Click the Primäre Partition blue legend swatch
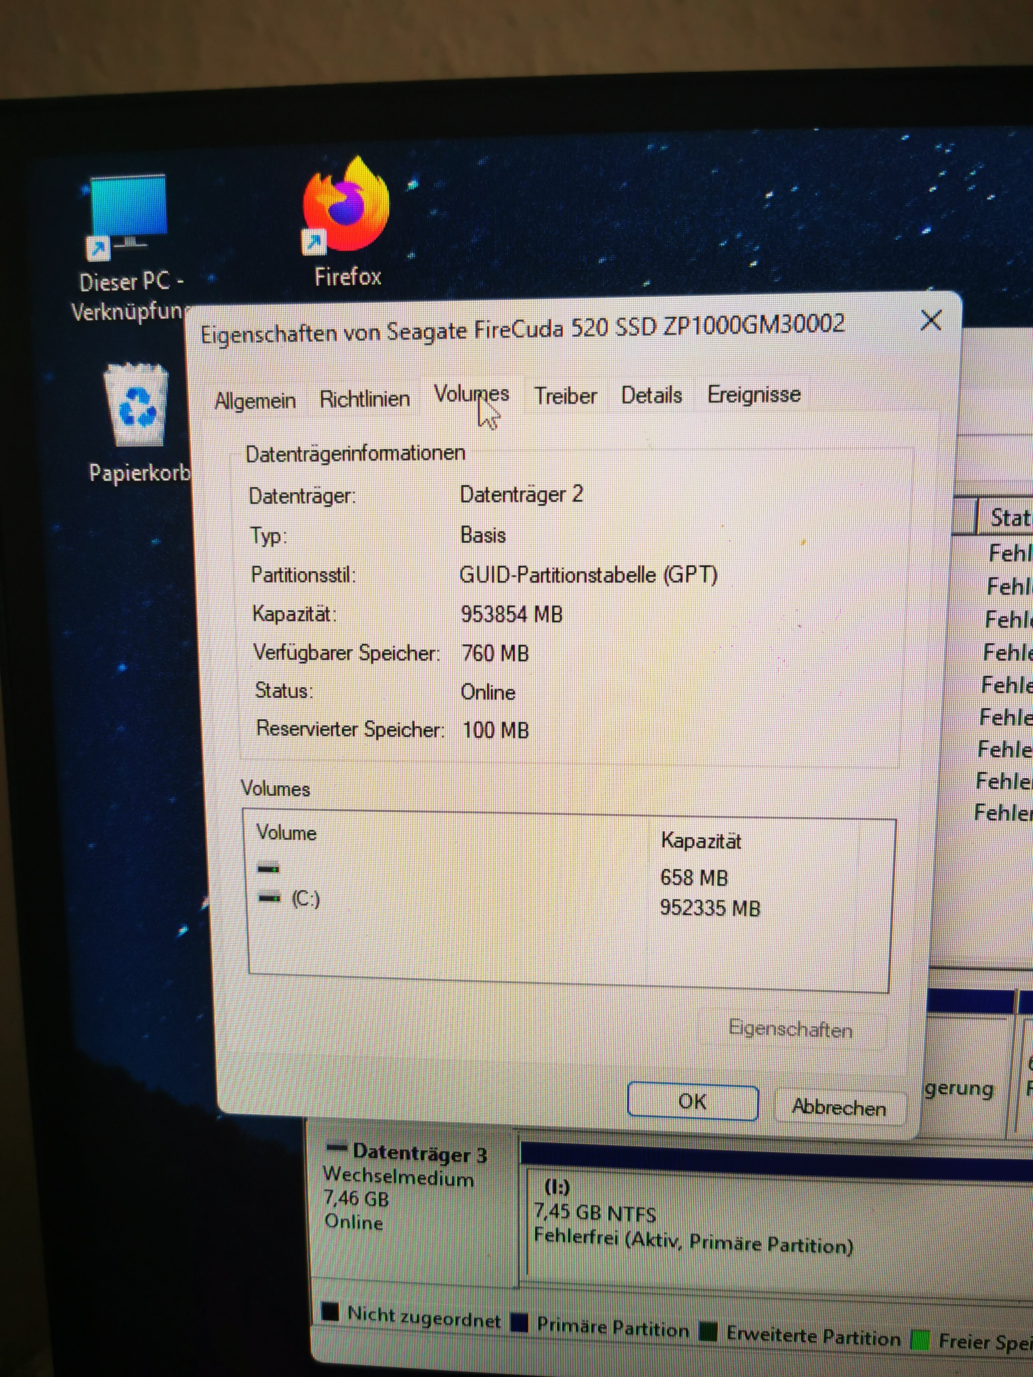1033x1377 pixels. point(519,1322)
